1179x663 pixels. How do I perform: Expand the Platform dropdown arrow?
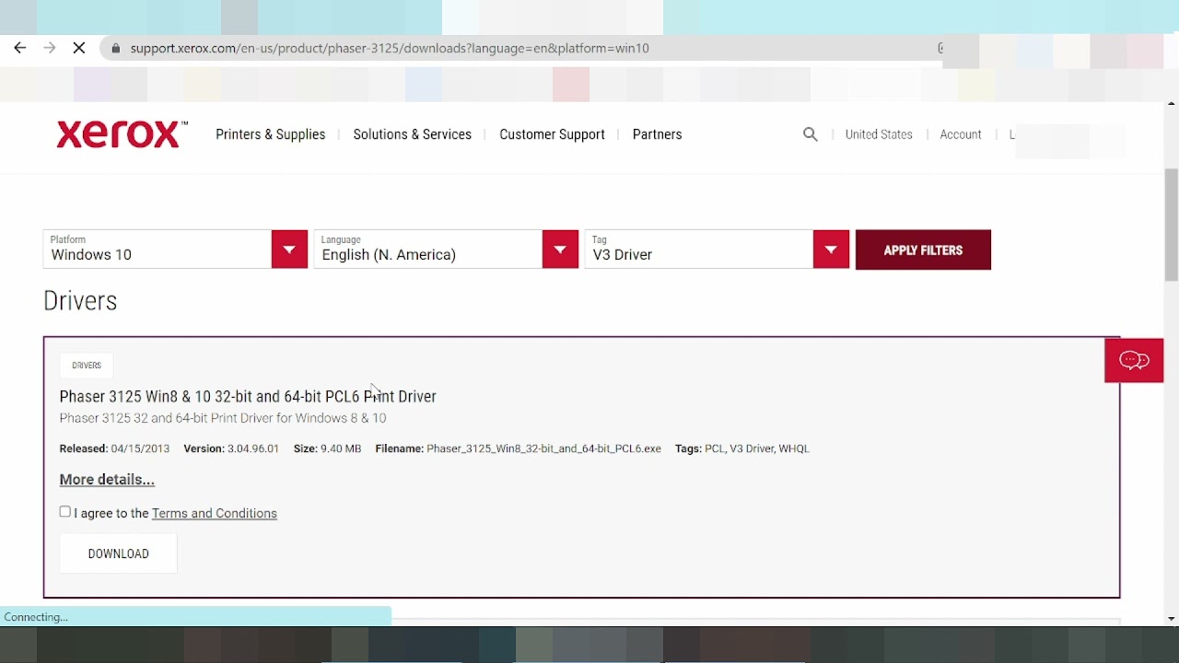289,250
